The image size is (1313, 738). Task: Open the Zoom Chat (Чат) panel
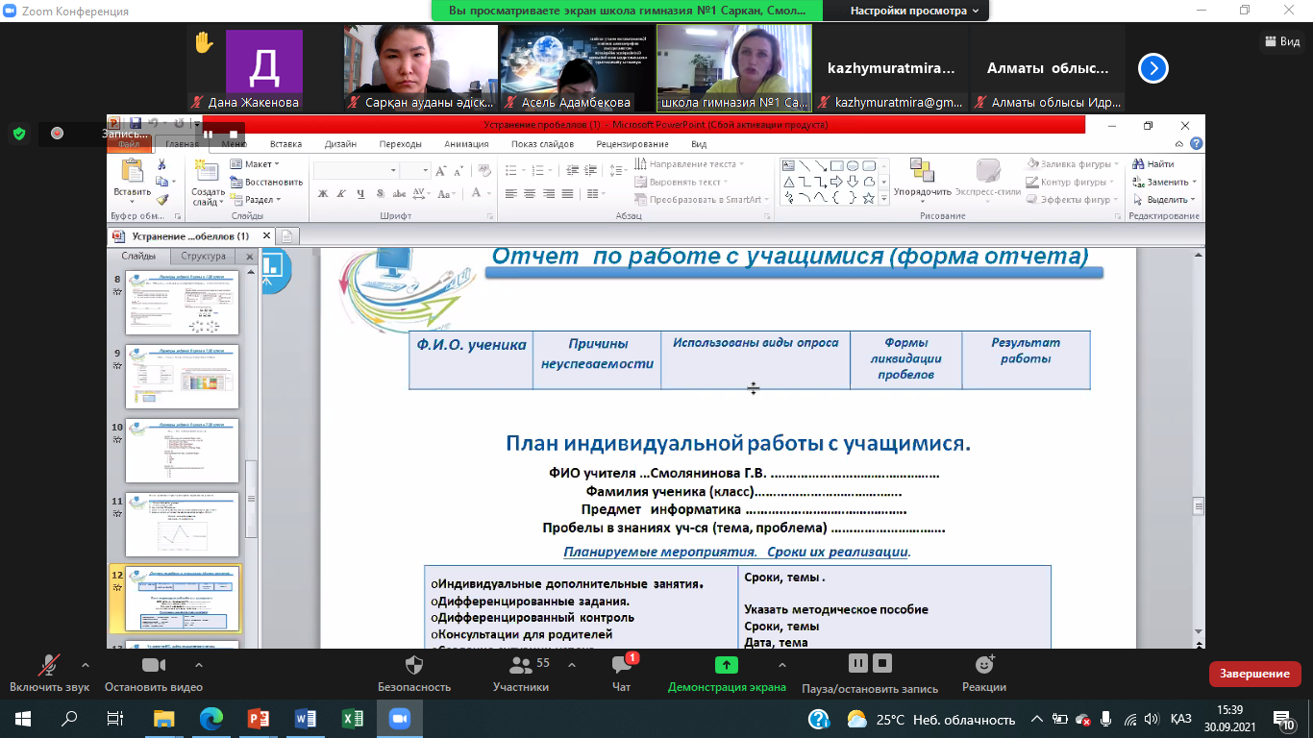(622, 673)
